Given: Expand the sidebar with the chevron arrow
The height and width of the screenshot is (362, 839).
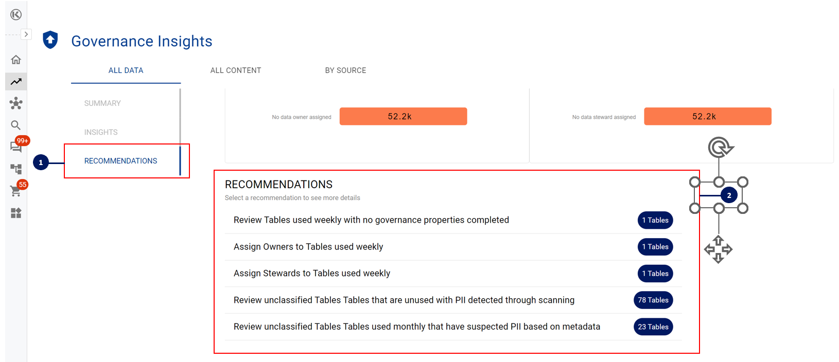Looking at the screenshot, I should pos(26,34).
